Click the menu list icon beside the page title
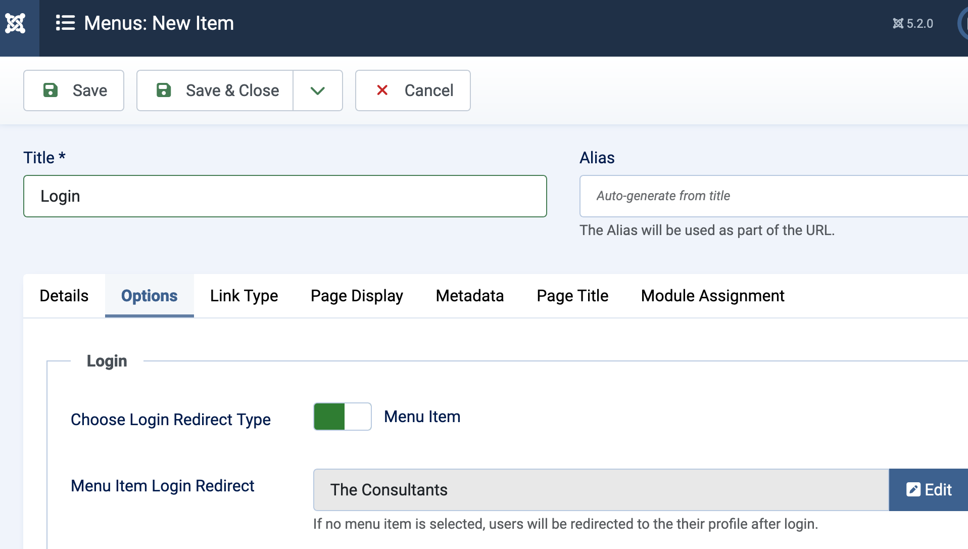The width and height of the screenshot is (968, 549). [65, 23]
